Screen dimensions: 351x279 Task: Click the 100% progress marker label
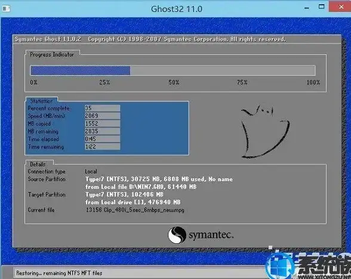(x=313, y=82)
